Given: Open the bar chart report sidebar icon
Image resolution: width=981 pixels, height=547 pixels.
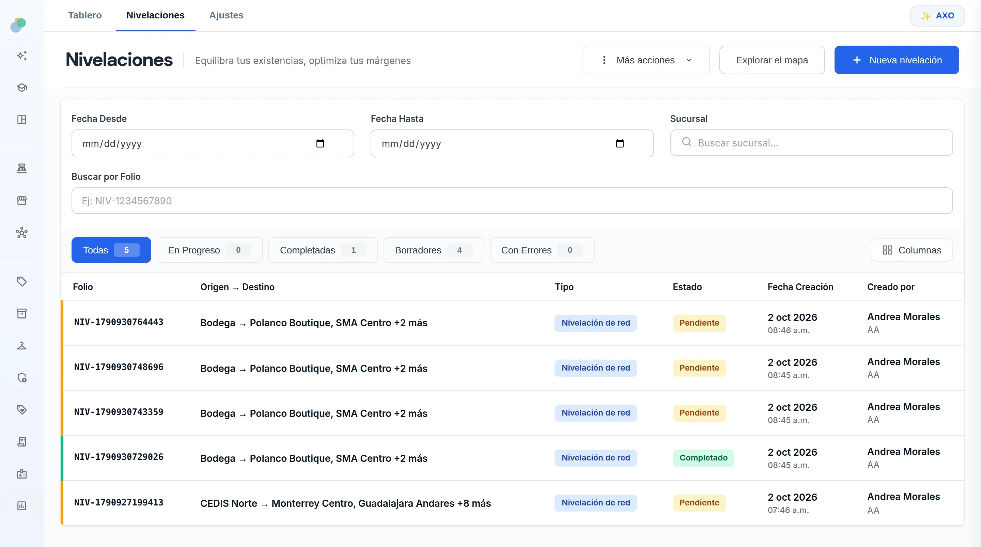Looking at the screenshot, I should click(22, 505).
